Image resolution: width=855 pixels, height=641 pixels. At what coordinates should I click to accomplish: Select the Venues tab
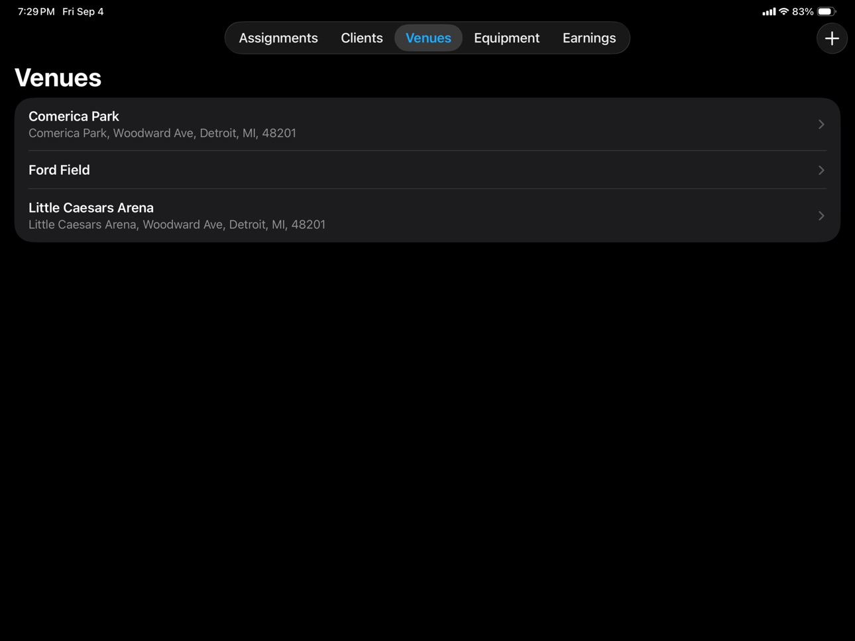(x=428, y=38)
